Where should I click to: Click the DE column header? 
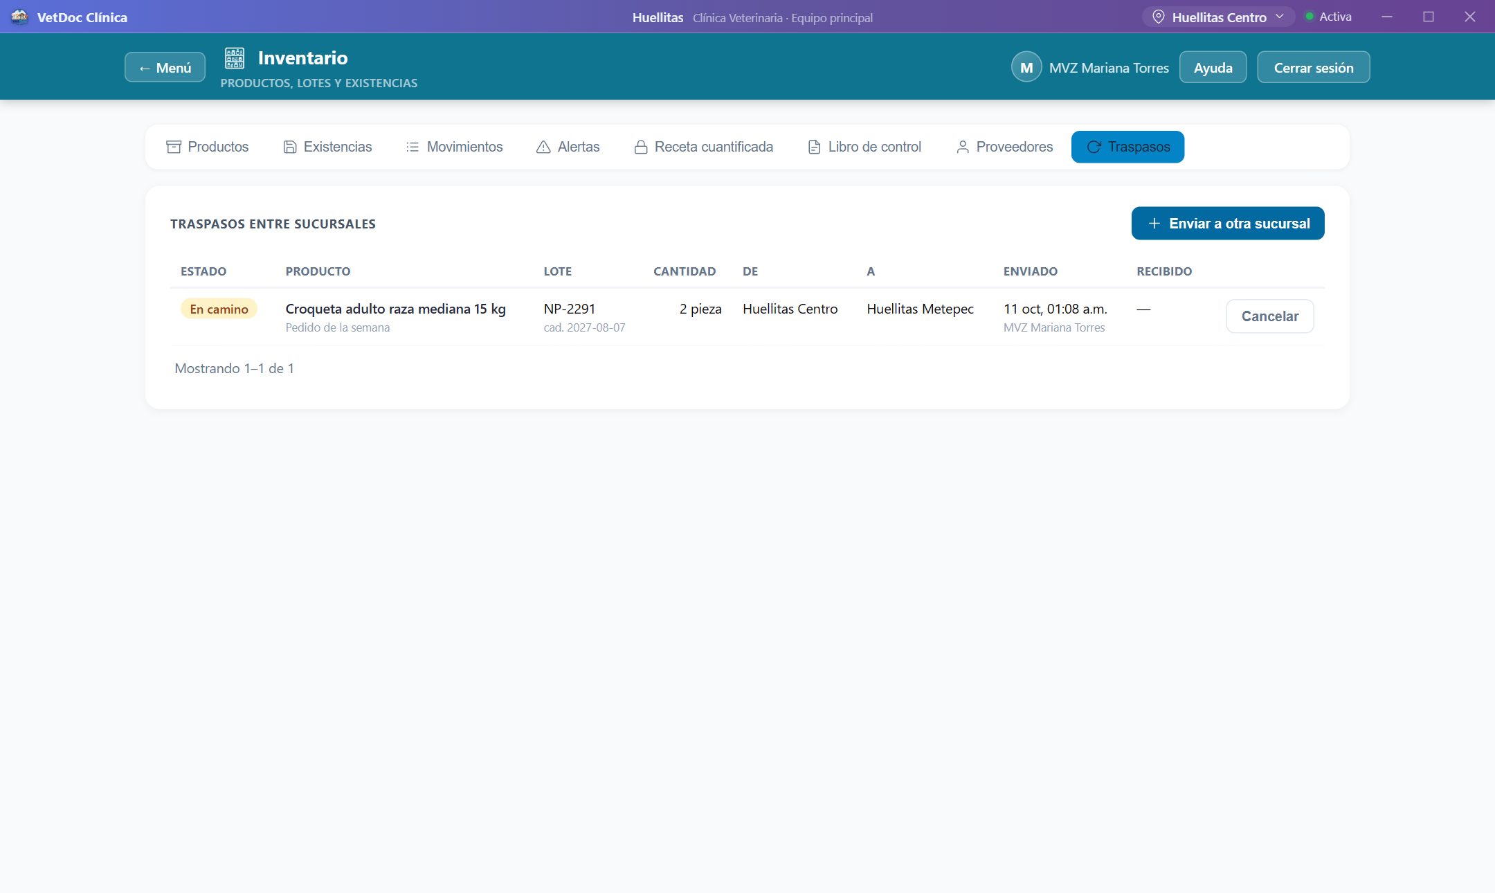click(750, 271)
